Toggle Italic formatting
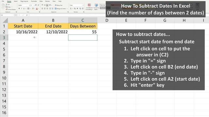 [x=22, y=8]
